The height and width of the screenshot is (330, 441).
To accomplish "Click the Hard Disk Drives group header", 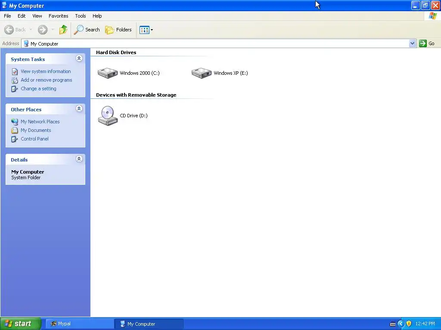I will (x=116, y=52).
